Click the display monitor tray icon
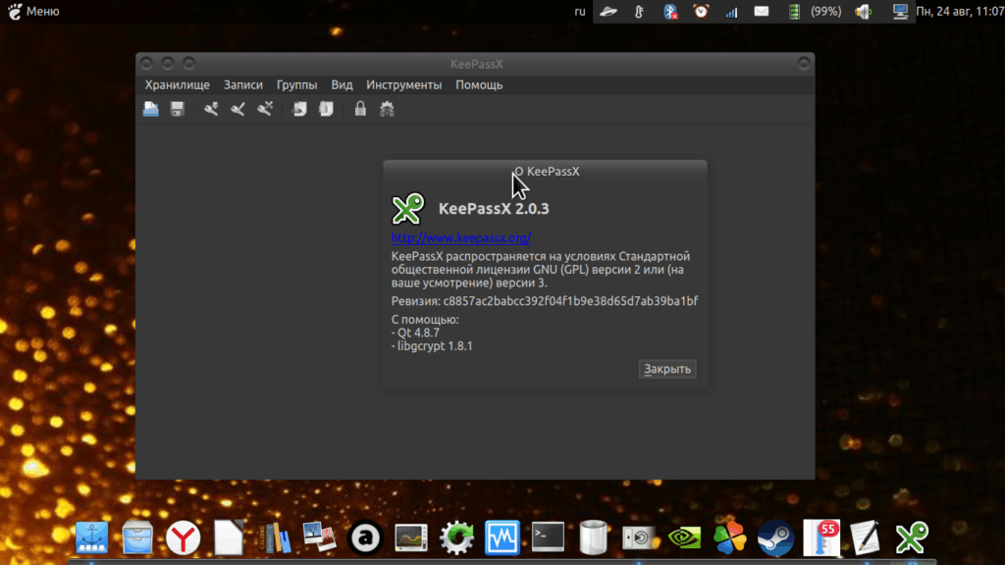Screen dimensions: 1005x565 click(900, 11)
